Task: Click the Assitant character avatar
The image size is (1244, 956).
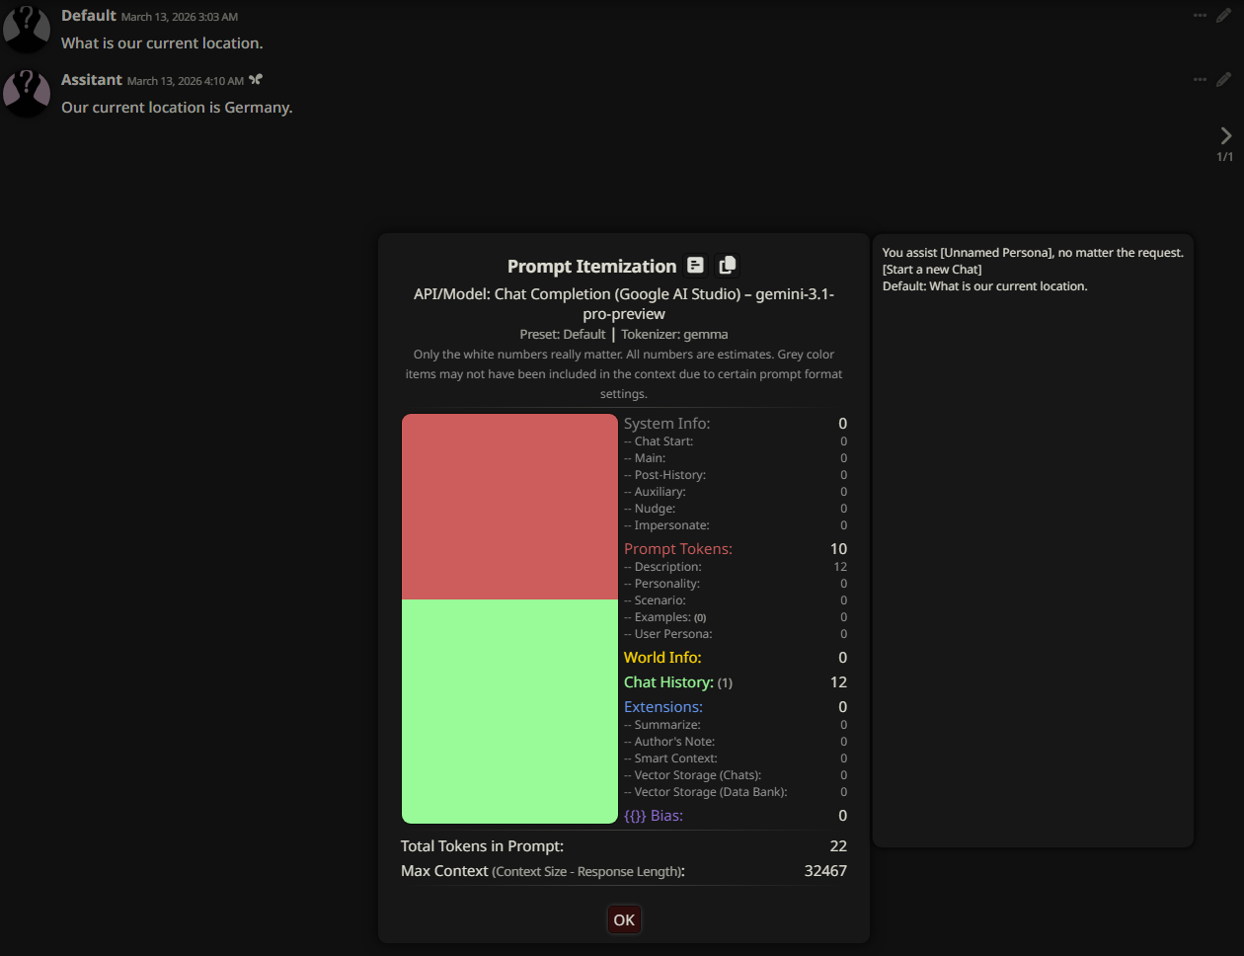Action: coord(27,92)
